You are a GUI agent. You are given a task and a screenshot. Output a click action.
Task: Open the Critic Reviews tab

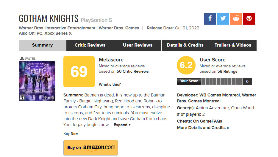point(90,45)
